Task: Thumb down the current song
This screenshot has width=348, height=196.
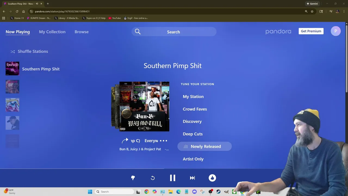Action: (x=133, y=178)
